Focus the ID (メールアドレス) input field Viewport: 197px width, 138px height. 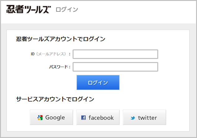tap(115, 54)
